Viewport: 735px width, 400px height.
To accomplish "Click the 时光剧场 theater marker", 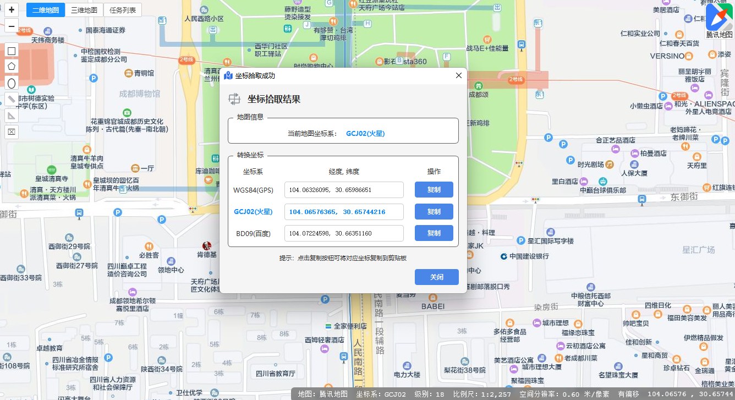I will pyautogui.click(x=610, y=164).
